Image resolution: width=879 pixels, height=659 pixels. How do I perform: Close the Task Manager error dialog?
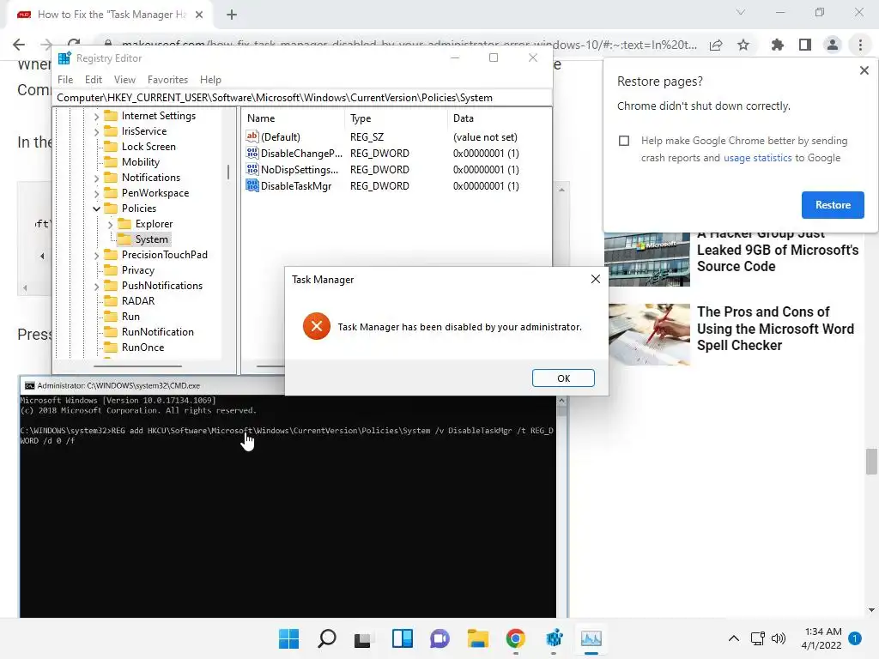click(596, 279)
